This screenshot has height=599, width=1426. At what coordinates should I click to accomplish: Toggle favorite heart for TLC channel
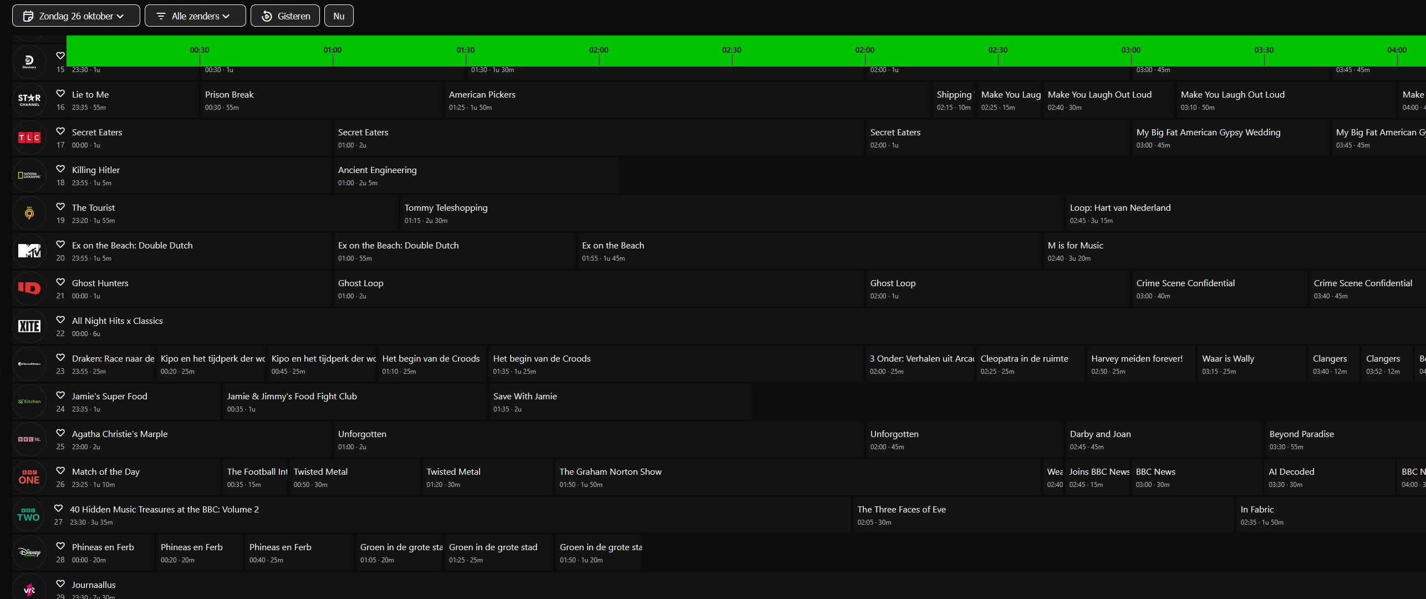pyautogui.click(x=60, y=131)
